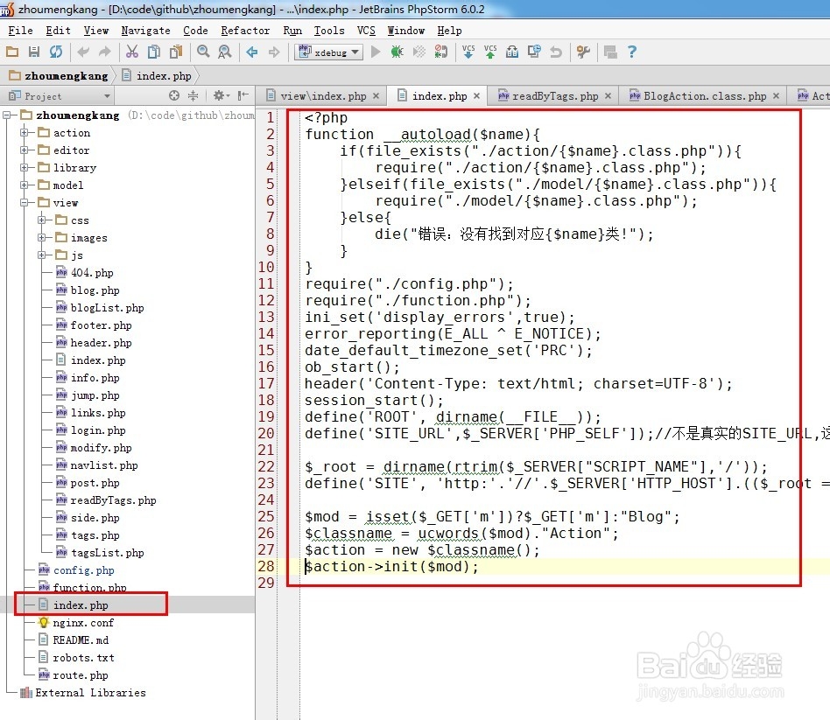Click the Collapse All icon in Project panel
The image size is (830, 720).
point(193,95)
